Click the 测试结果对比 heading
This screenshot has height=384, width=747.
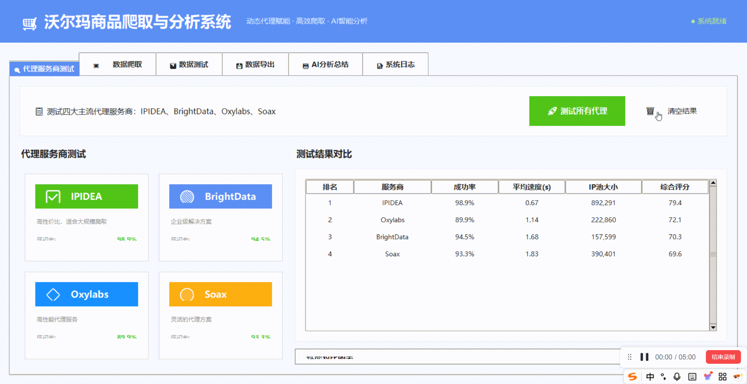[324, 154]
